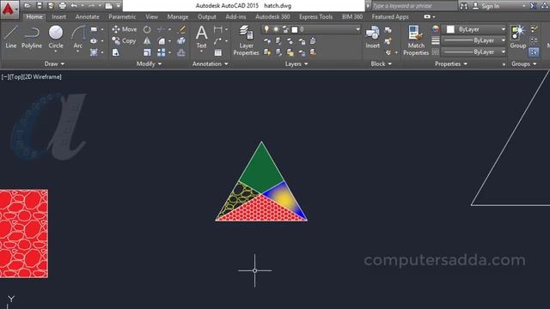Click the white layer color swatch
The image size is (550, 309).
tap(295, 30)
